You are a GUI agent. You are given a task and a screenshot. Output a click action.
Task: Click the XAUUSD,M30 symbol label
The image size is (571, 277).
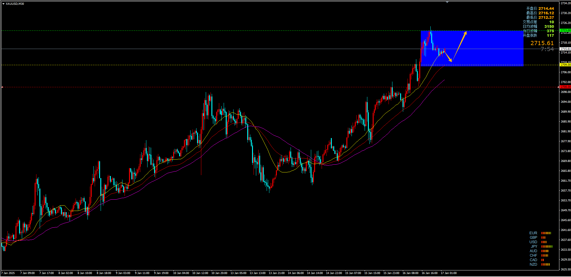point(15,4)
